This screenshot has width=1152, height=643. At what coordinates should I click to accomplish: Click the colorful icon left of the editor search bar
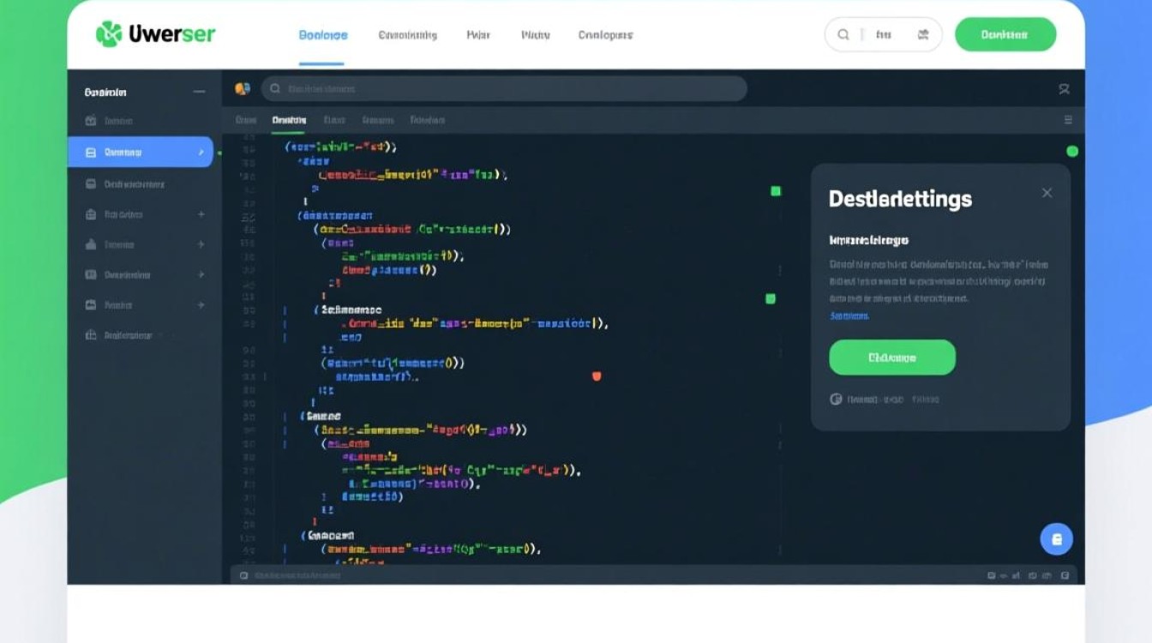(242, 89)
